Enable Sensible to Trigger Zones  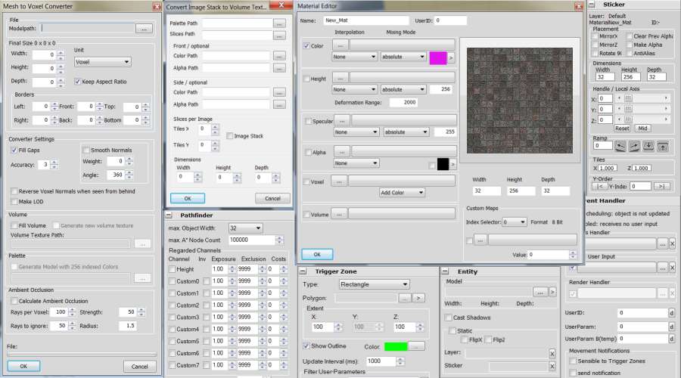coord(573,361)
